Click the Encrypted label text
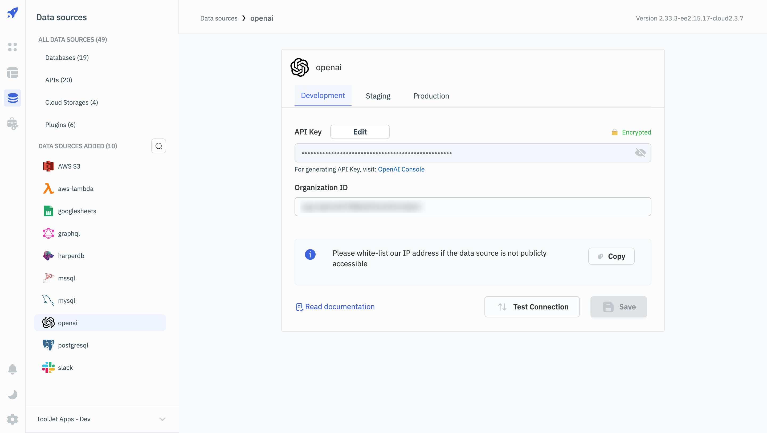767x433 pixels. coord(637,132)
